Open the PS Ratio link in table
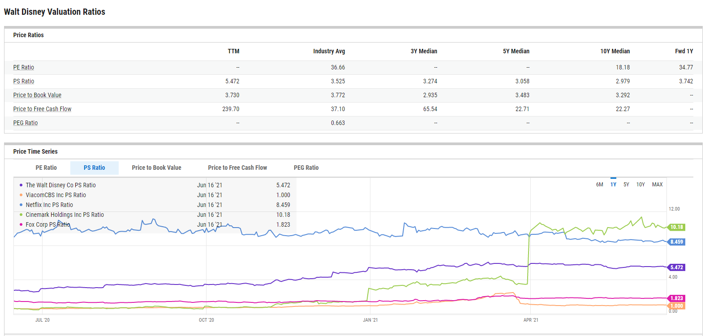The image size is (705, 336). click(24, 81)
